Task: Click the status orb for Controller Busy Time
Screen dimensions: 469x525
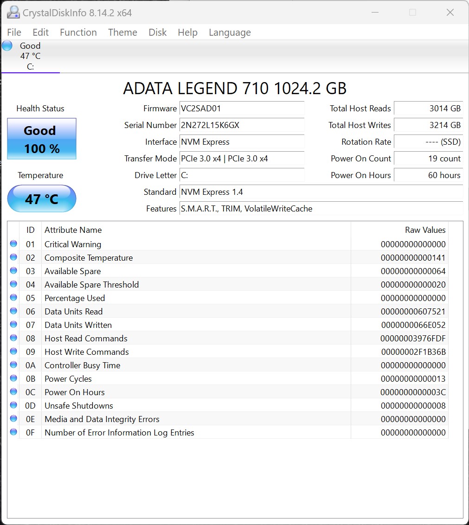Action: [13, 364]
